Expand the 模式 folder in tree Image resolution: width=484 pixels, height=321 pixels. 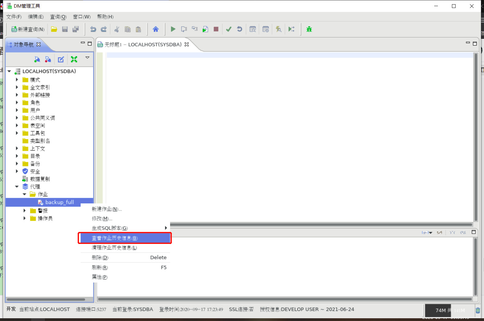tap(17, 80)
